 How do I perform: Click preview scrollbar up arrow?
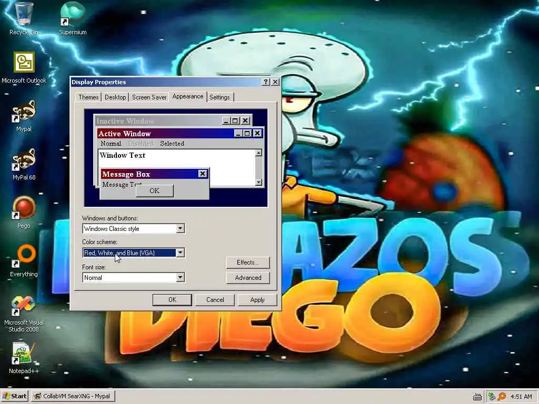click(x=258, y=153)
